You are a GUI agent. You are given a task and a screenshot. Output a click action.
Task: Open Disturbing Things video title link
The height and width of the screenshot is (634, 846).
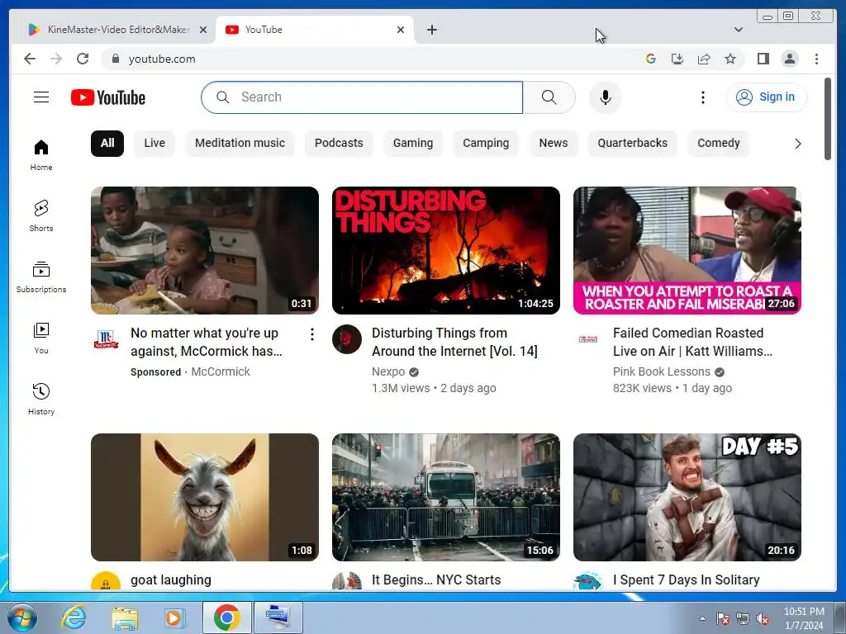[x=454, y=343]
